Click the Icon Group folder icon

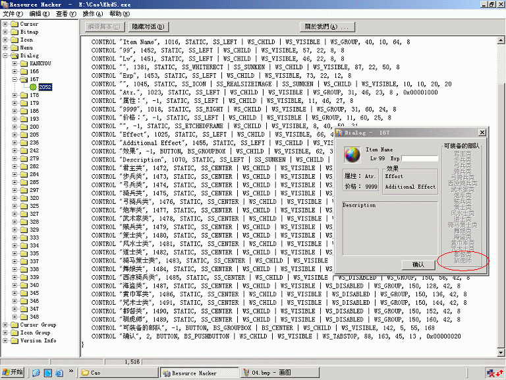point(14,332)
